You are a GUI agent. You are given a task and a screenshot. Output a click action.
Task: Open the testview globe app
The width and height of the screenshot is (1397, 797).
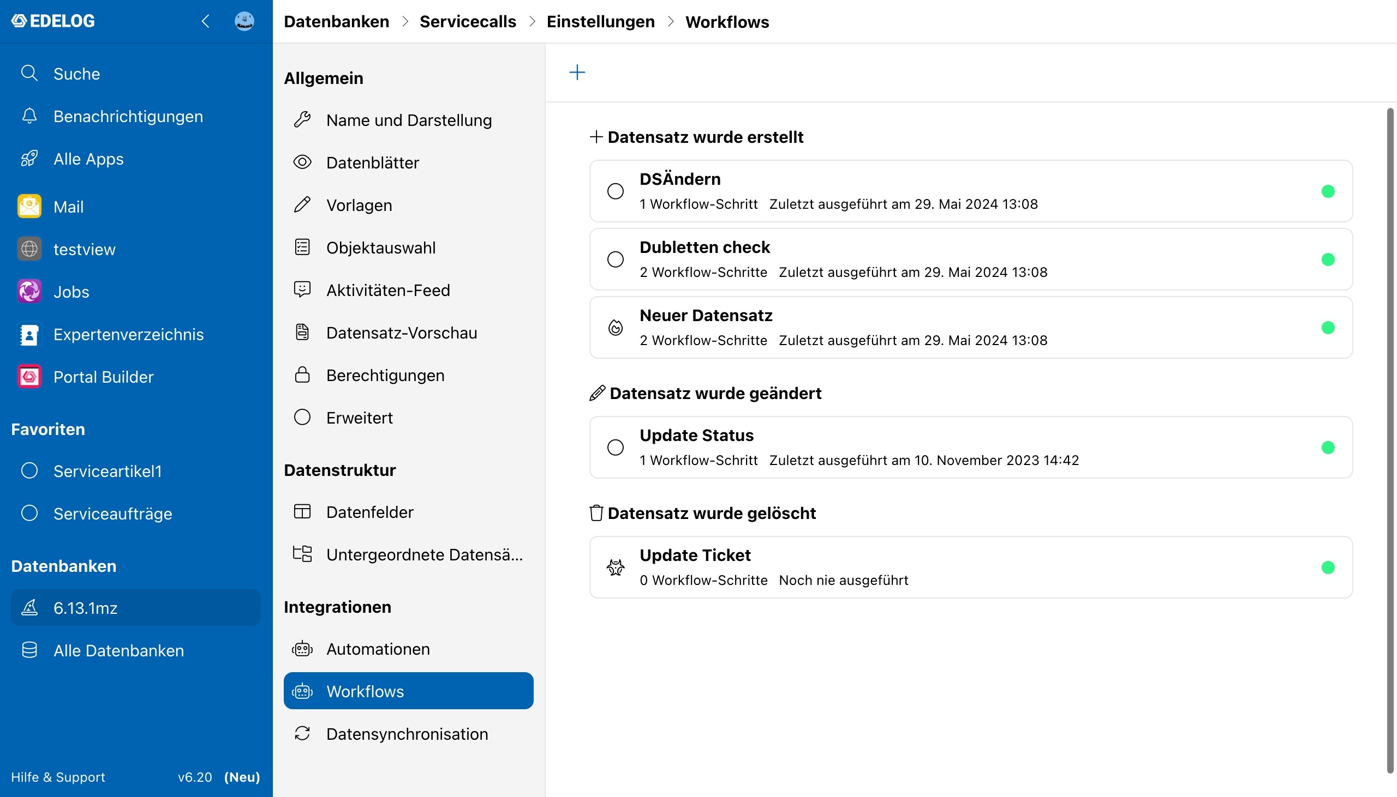pos(29,249)
